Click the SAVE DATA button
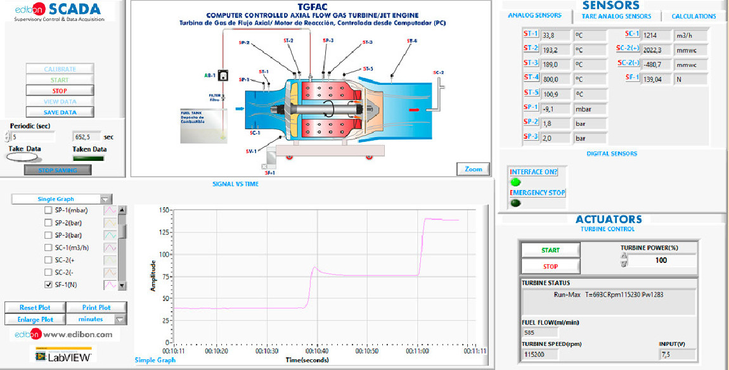The image size is (729, 370). pos(60,112)
